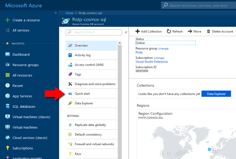The height and width of the screenshot is (159, 236).
Task: Click the Home breadcrumb link
Action: 70,13
